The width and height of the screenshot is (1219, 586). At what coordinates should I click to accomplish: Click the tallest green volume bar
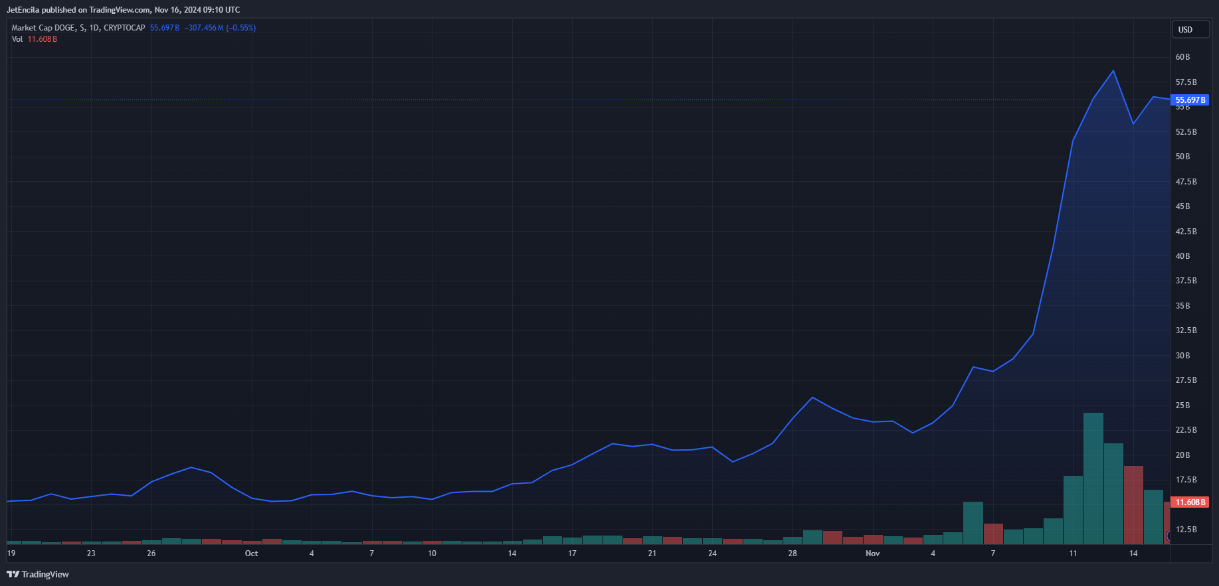[x=1093, y=478]
